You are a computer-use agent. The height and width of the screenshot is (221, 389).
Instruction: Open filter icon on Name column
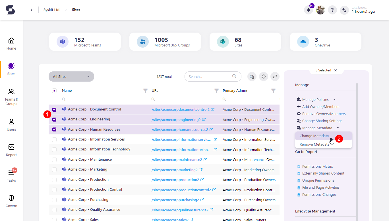145,91
